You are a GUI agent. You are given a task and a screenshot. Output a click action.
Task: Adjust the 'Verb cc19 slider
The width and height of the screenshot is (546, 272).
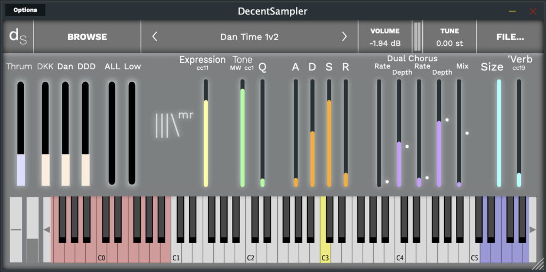point(519,133)
